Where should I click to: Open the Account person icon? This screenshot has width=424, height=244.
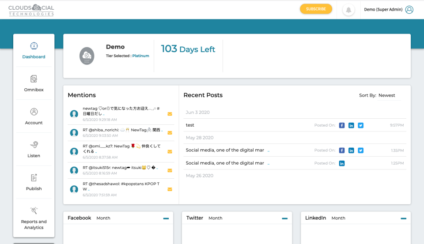click(34, 112)
